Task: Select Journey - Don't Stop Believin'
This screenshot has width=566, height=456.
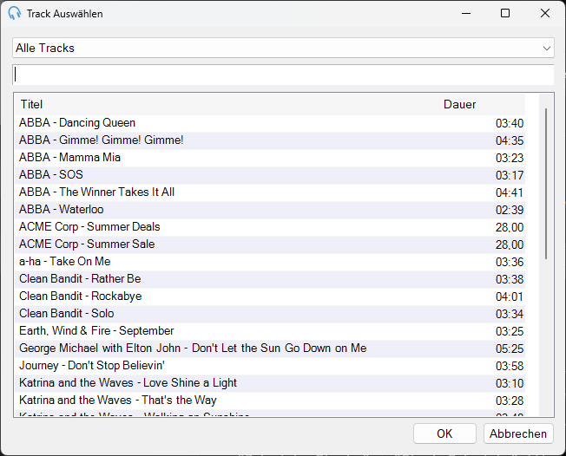Action: [270, 366]
